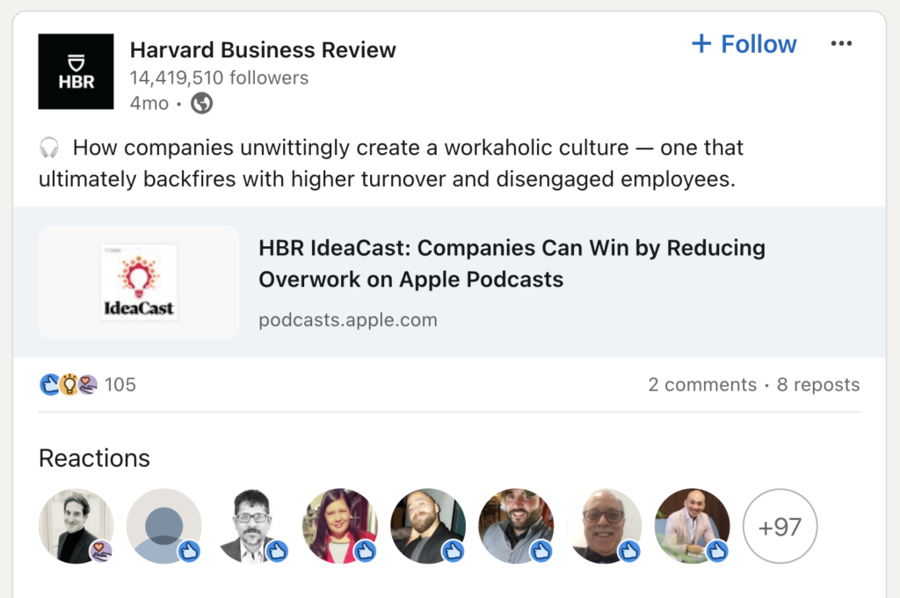Screen dimensions: 900x598
Task: Open the post options three-dot menu
Action: click(841, 42)
